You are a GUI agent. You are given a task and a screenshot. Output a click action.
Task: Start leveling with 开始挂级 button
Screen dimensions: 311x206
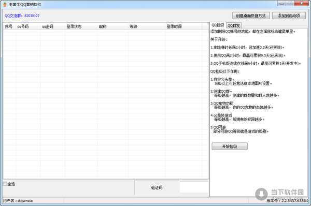pyautogui.click(x=230, y=146)
